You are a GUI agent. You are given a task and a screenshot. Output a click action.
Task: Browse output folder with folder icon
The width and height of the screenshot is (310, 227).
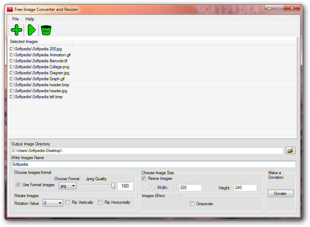click(x=290, y=151)
